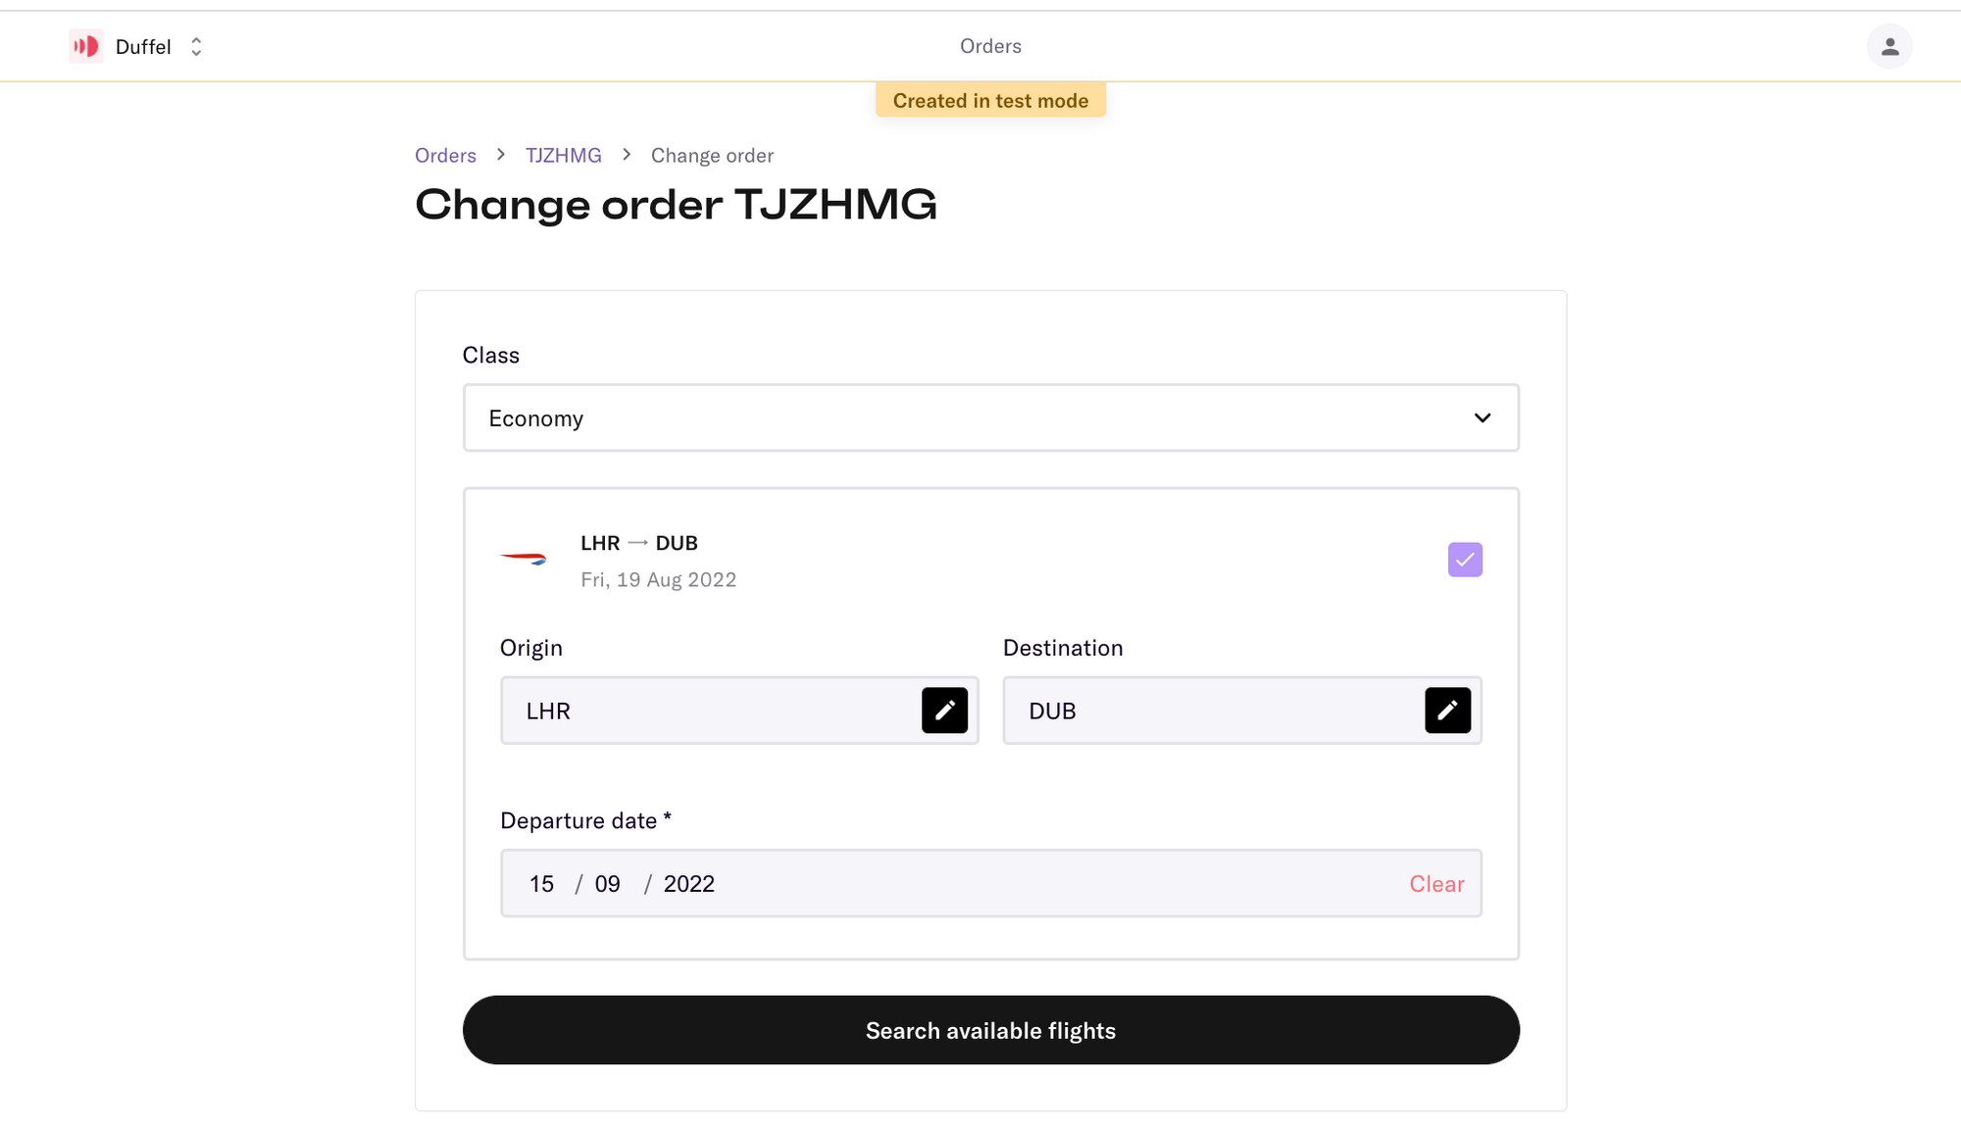Click the edit icon for Origin field
This screenshot has height=1127, width=1961.
pos(945,710)
